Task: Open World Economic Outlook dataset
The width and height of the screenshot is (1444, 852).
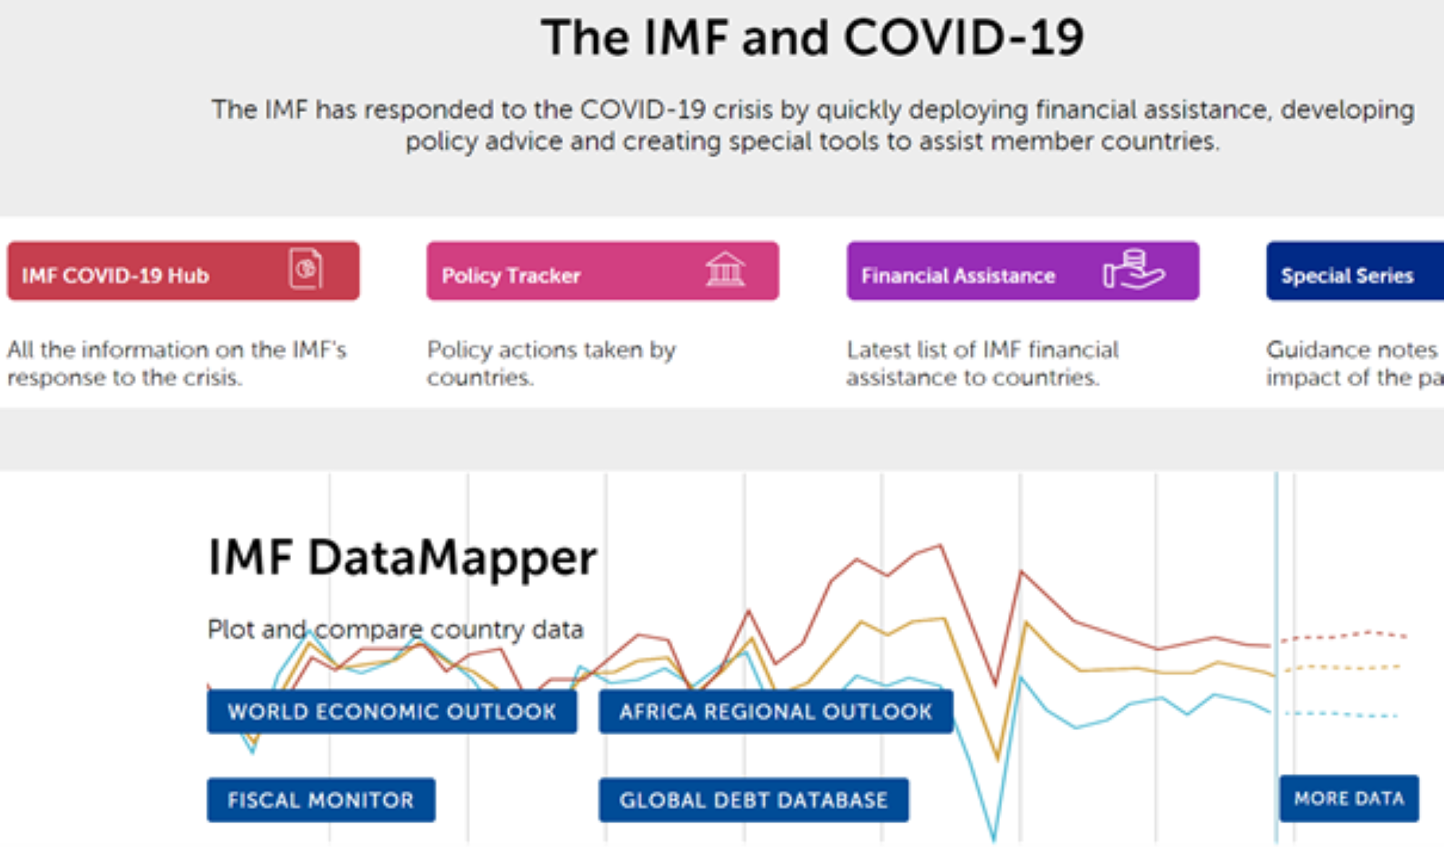Action: (392, 712)
